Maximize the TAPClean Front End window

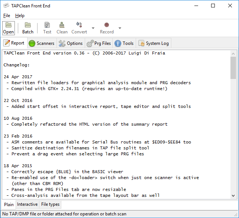(x=213, y=6)
